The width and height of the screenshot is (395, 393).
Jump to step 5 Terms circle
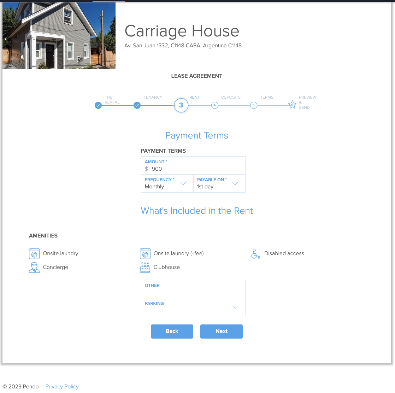254,105
